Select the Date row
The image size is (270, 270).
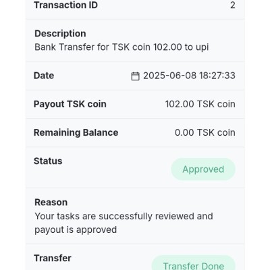[x=135, y=76]
